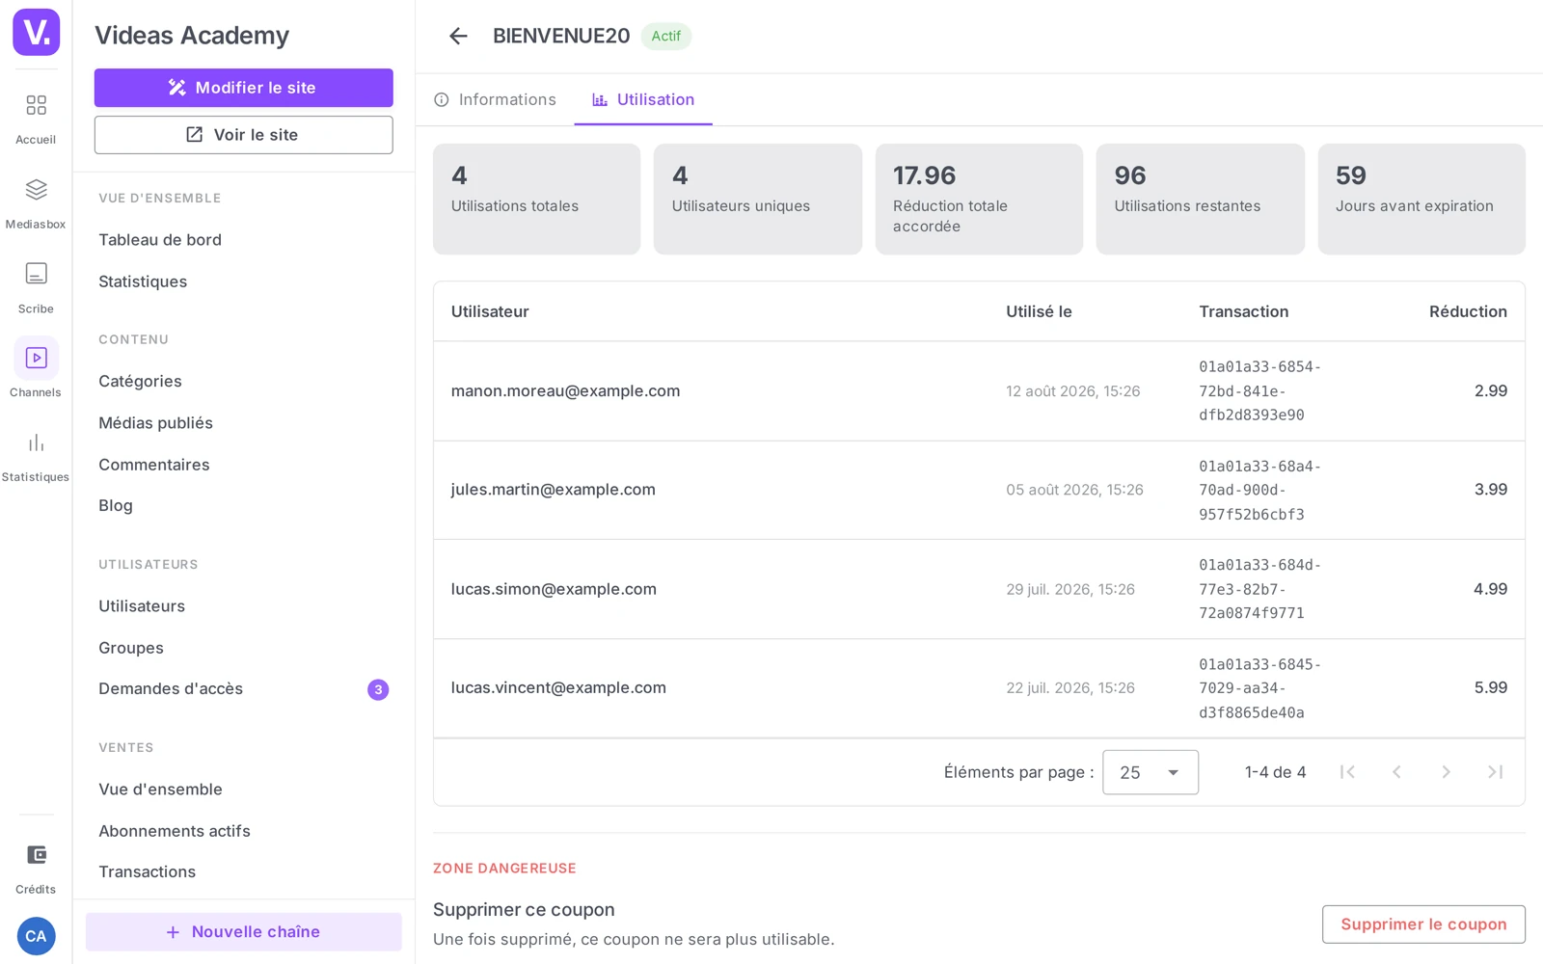Open Accueil from the icon rail
Viewport: 1543px width, 964px height.
(36, 119)
